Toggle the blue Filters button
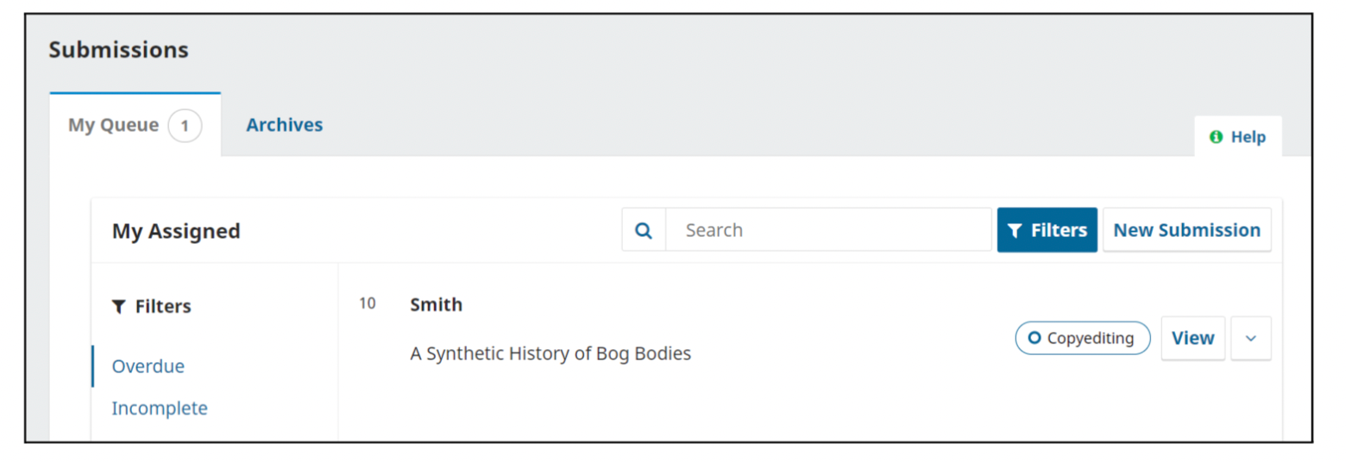Screen dimensions: 1346x462 [1047, 230]
